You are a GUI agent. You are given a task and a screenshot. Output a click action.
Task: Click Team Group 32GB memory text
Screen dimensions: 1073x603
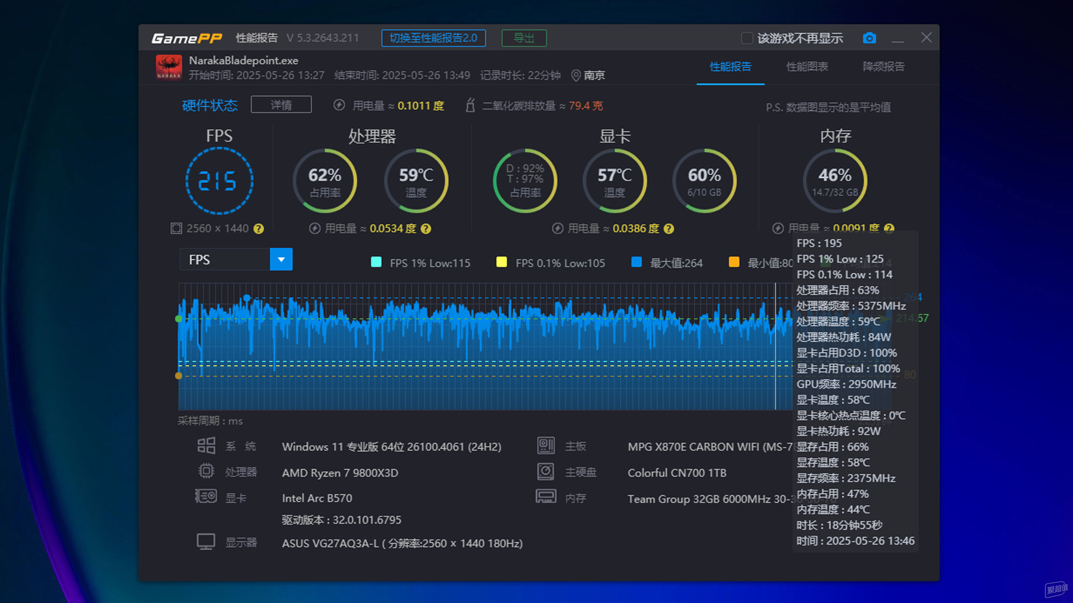709,499
